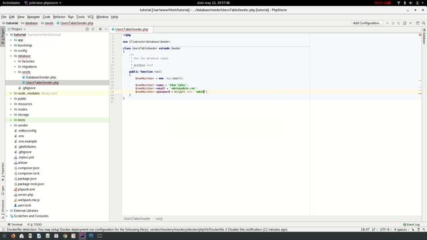Select .env.example file in tree
427x240 pixels.
[27, 141]
